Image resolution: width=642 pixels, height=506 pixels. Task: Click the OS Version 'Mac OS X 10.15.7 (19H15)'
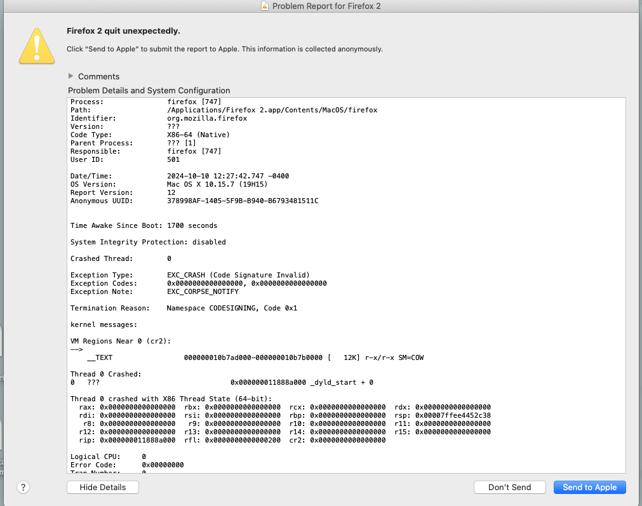click(217, 184)
